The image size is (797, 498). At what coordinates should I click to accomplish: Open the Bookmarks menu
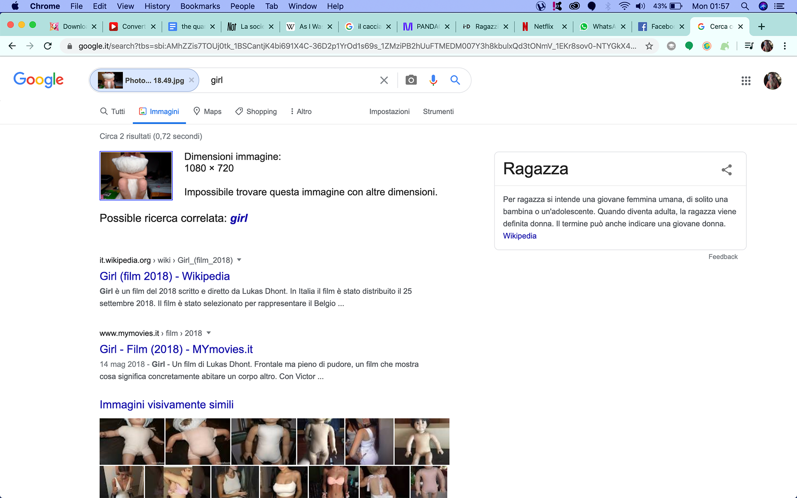[200, 6]
